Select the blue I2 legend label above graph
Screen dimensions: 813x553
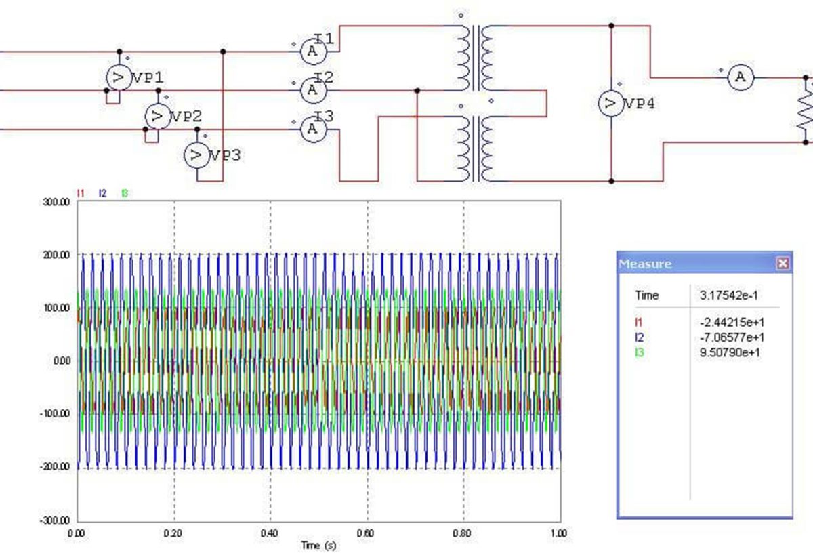coord(102,193)
